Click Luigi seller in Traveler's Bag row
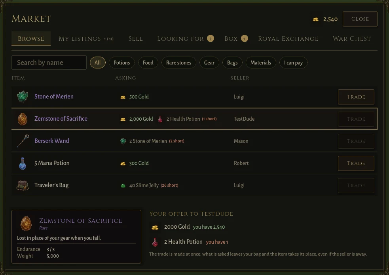389x275 pixels. click(239, 185)
